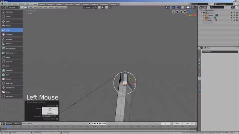Image resolution: width=239 pixels, height=134 pixels.
Task: Activate the Shrink/Fatten tool
Action: pos(12,88)
